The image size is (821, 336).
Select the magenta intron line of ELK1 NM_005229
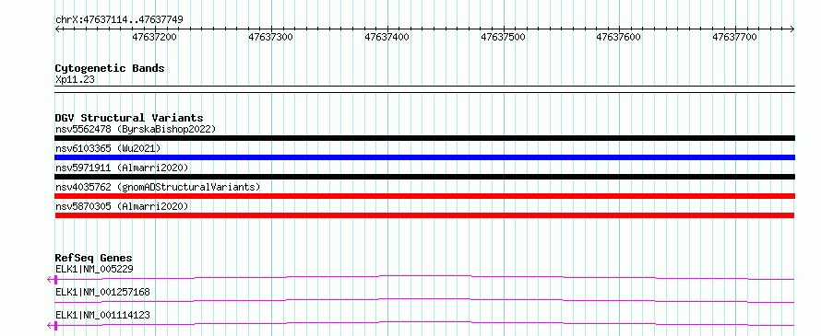click(x=425, y=277)
